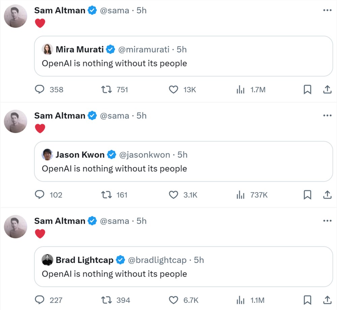337x310 pixels.
Task: Open the @bradlightcap profile handle
Action: 157,260
